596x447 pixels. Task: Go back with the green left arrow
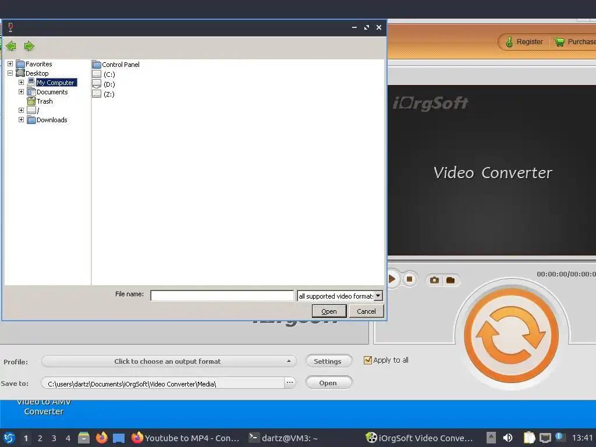[x=11, y=47]
